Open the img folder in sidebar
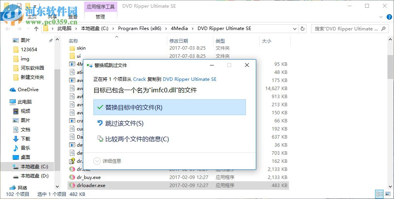This screenshot has height=199, width=394. pyautogui.click(x=25, y=59)
